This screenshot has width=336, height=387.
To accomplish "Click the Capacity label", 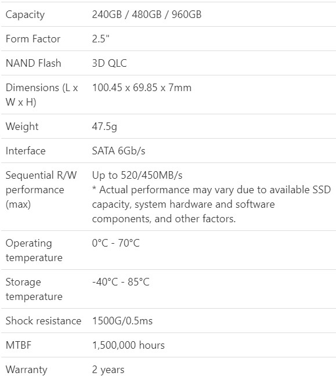I will [x=25, y=15].
